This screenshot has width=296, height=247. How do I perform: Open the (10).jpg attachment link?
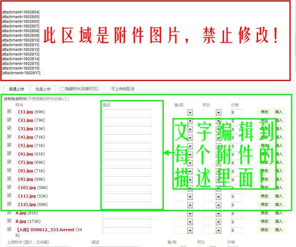27,187
